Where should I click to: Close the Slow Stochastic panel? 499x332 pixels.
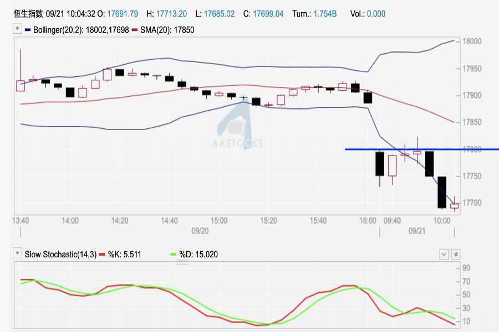(456, 254)
